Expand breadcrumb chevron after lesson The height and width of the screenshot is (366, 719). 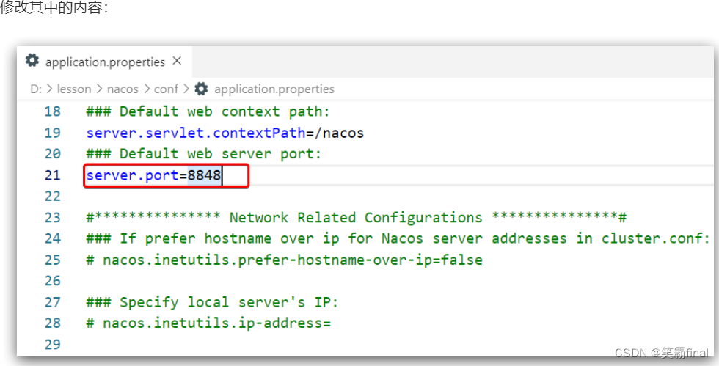point(99,89)
